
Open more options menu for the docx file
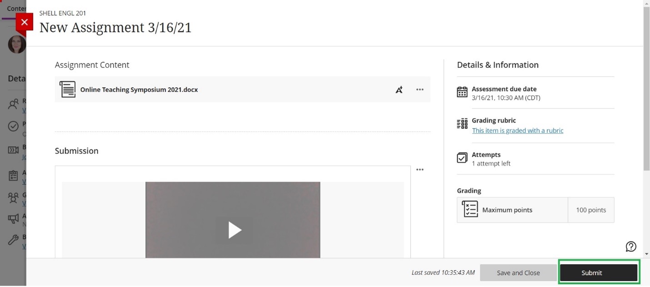click(420, 90)
